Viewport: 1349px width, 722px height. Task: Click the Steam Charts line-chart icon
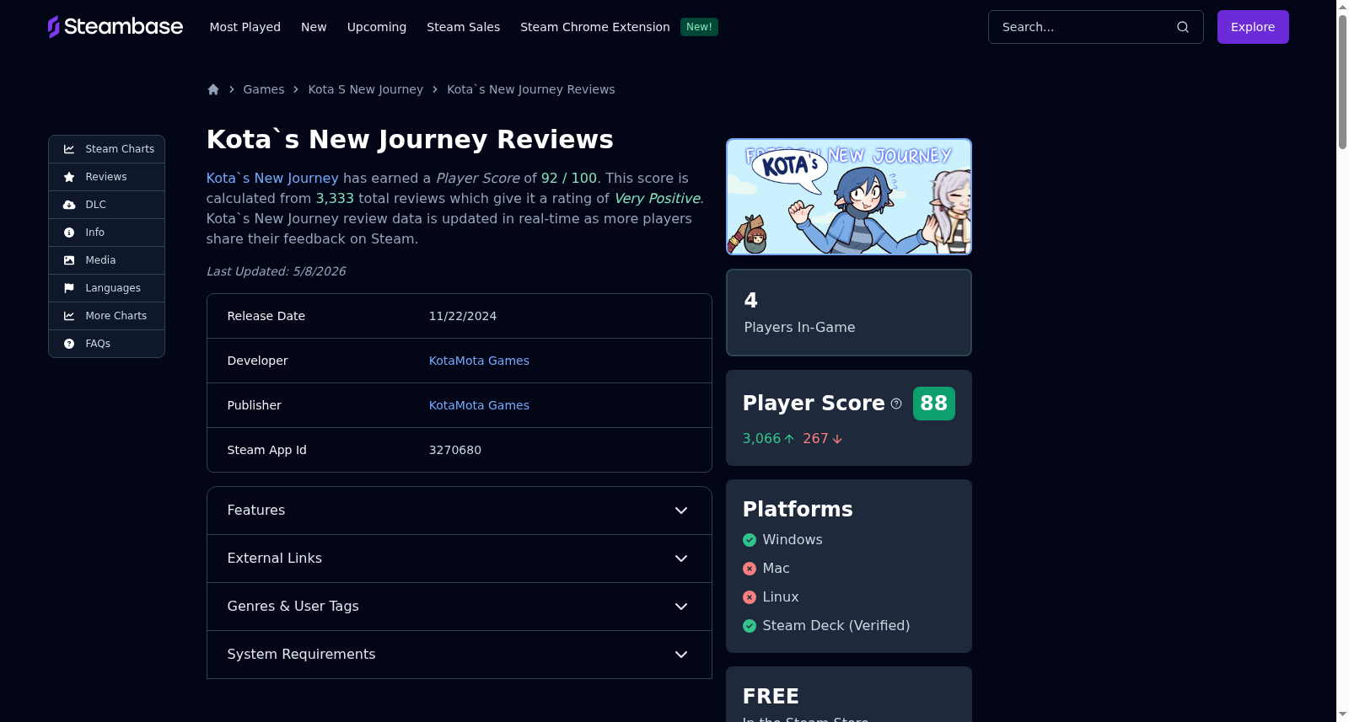[x=69, y=149]
